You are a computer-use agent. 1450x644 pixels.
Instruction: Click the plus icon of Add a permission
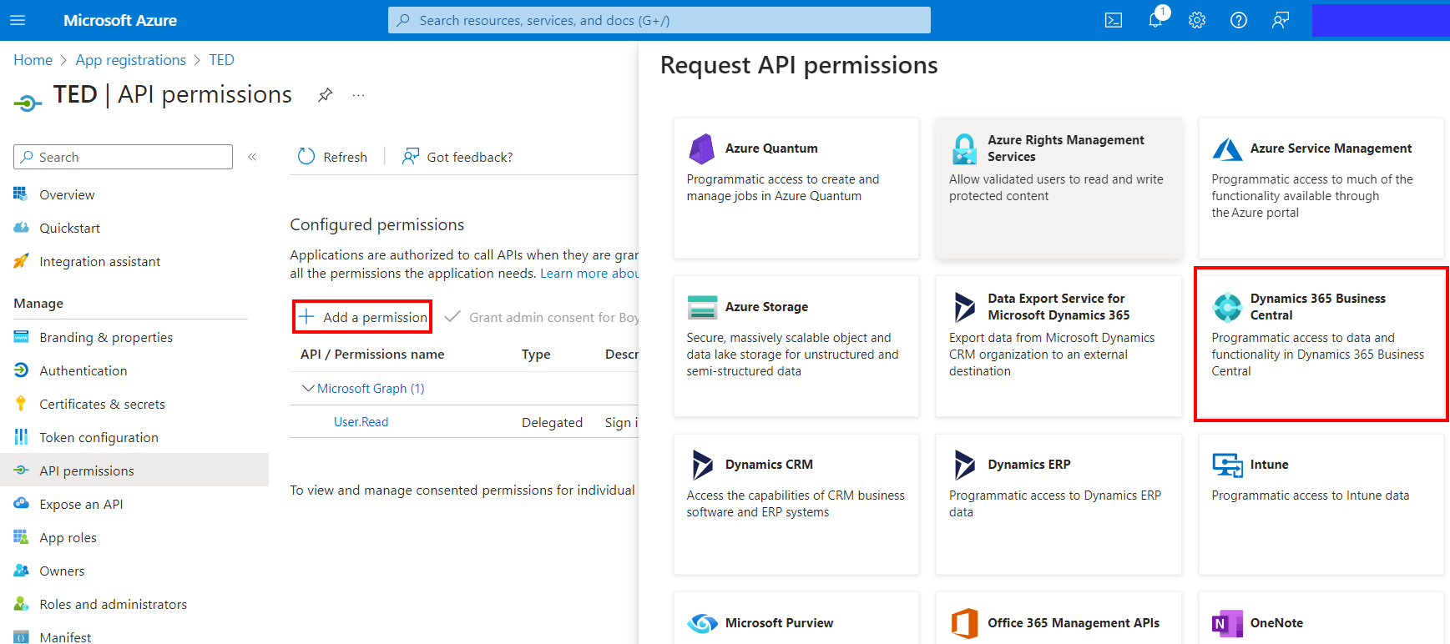306,317
